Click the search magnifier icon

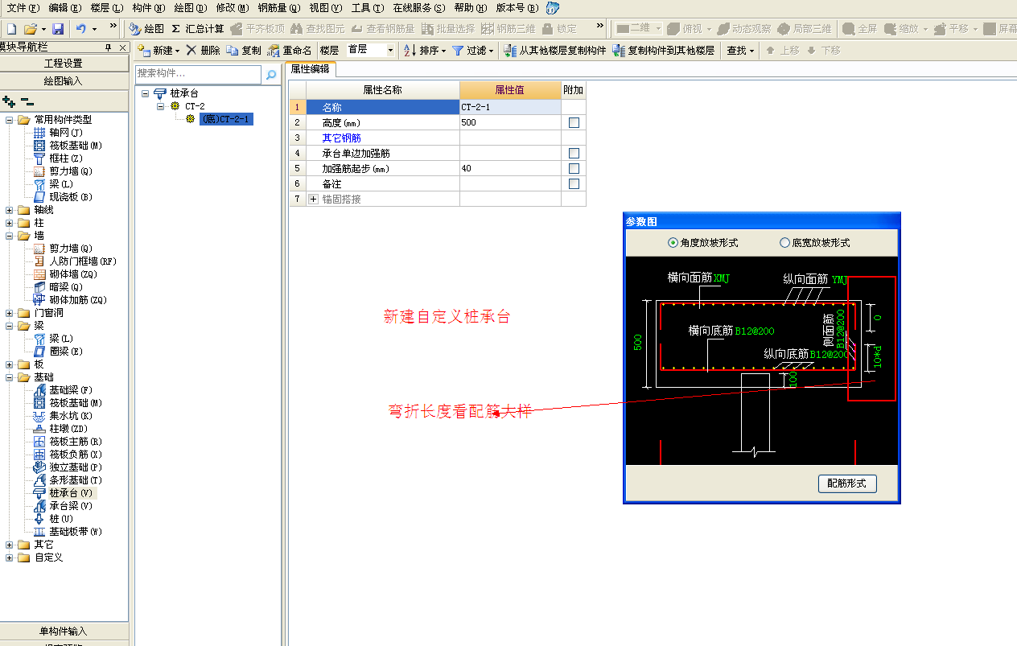pyautogui.click(x=271, y=75)
